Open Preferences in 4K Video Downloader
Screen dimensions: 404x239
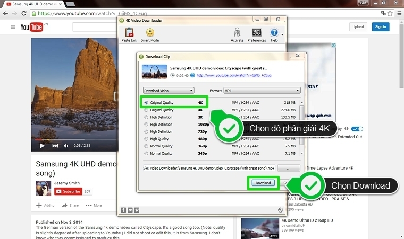pyautogui.click(x=256, y=33)
